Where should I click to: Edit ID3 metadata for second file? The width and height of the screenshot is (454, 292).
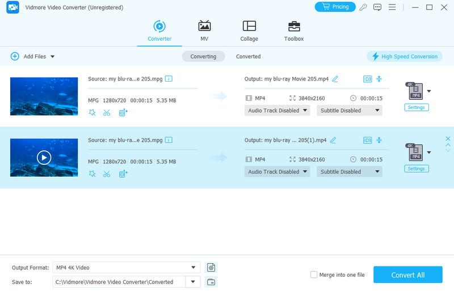[367, 141]
